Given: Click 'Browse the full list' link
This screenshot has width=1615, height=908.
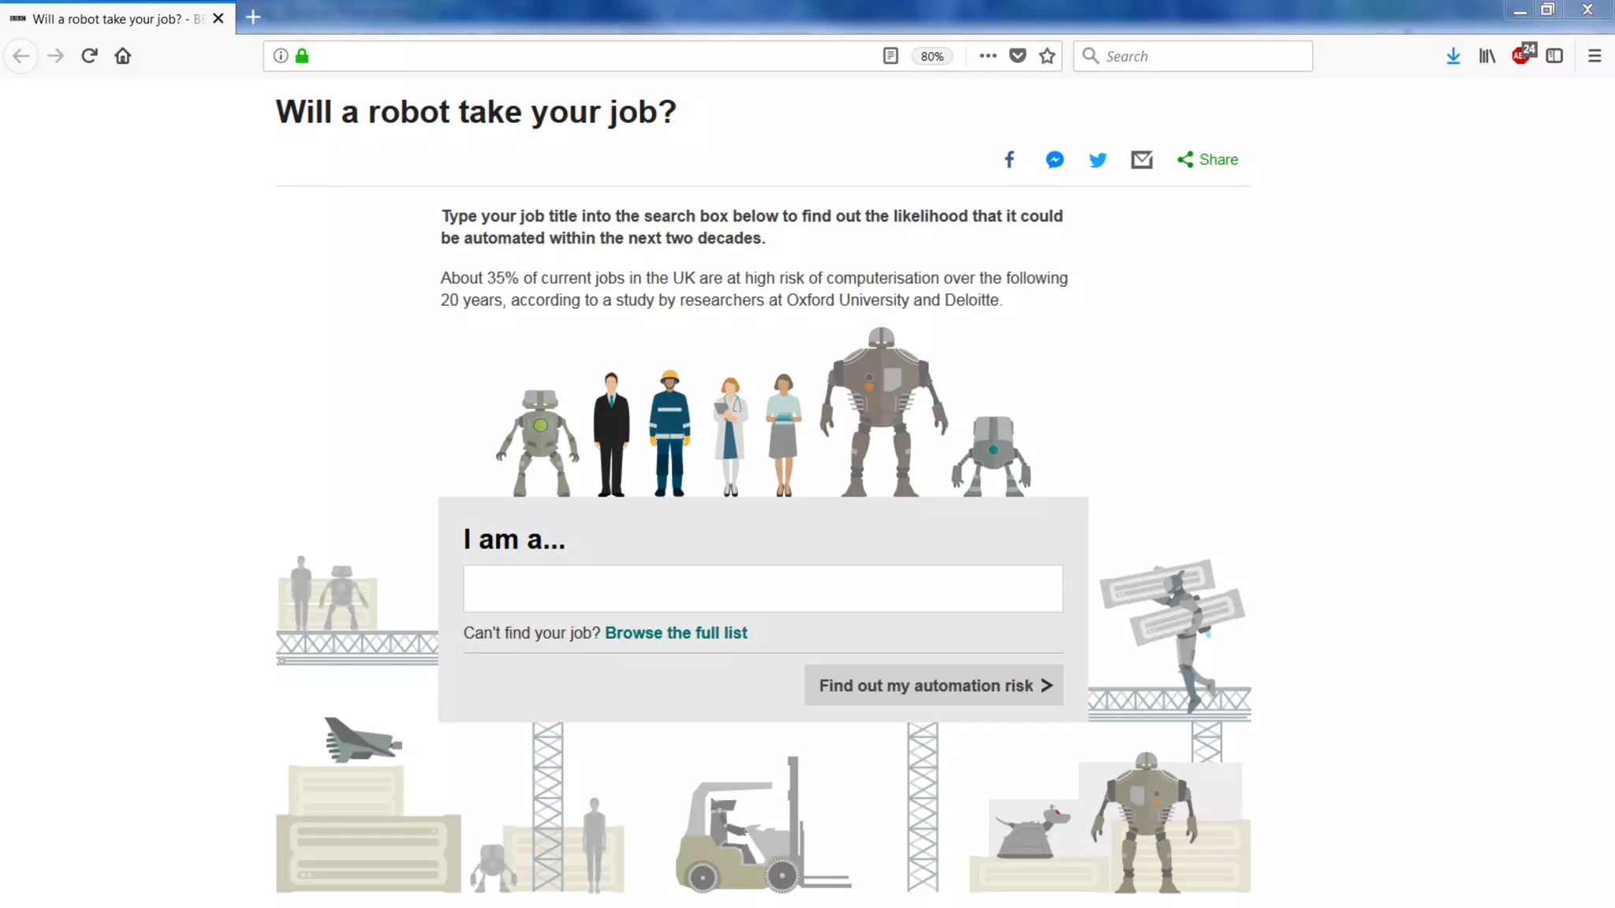Looking at the screenshot, I should (676, 633).
